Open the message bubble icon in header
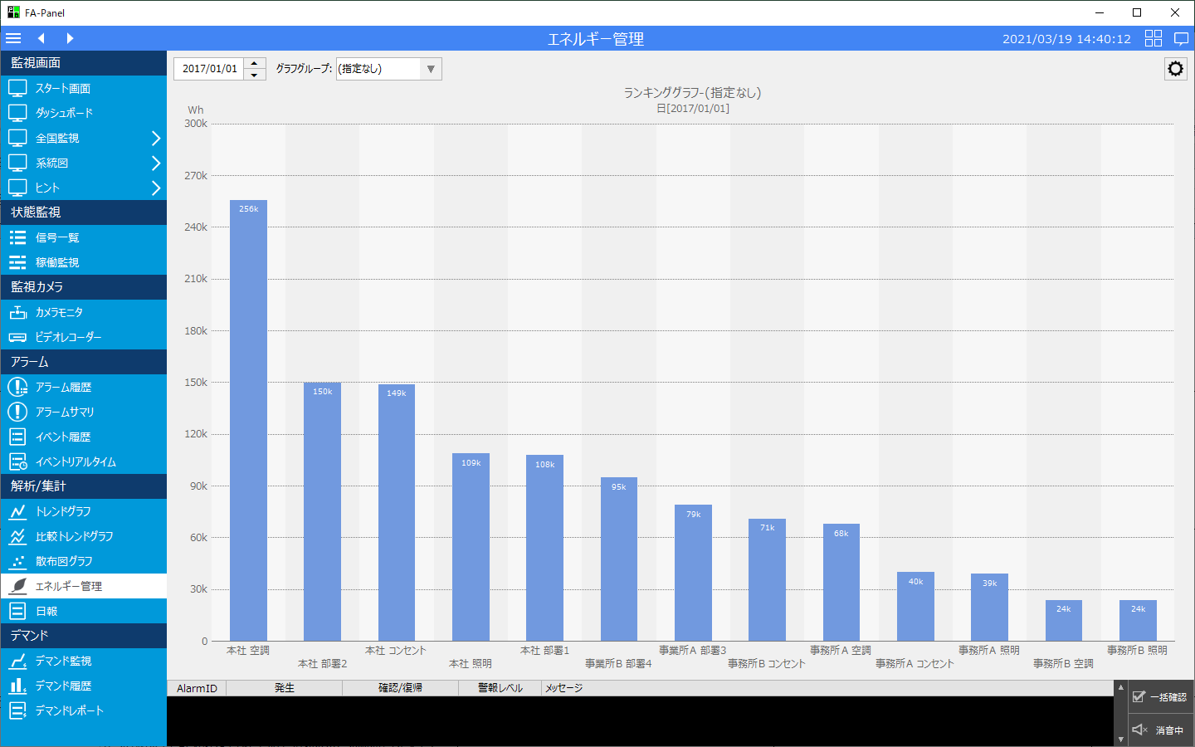Viewport: 1195px width, 747px height. [x=1182, y=38]
